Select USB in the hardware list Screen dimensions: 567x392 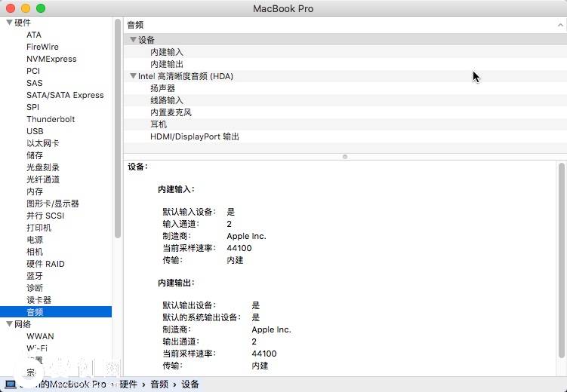click(35, 131)
